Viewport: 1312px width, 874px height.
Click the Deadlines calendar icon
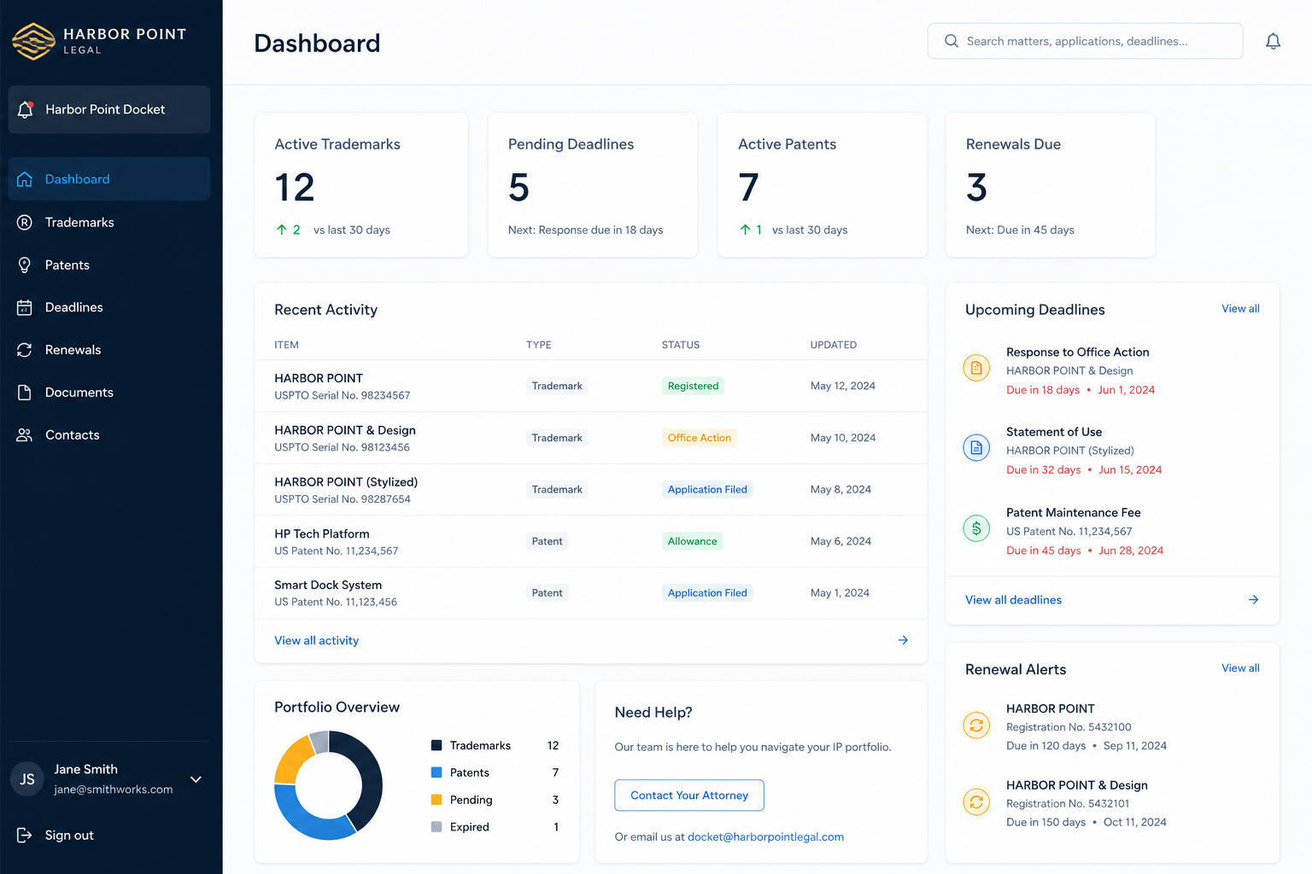pos(25,307)
